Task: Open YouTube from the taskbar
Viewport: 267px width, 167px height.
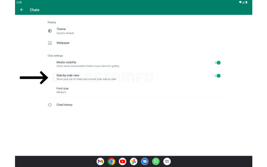Action: click(122, 161)
